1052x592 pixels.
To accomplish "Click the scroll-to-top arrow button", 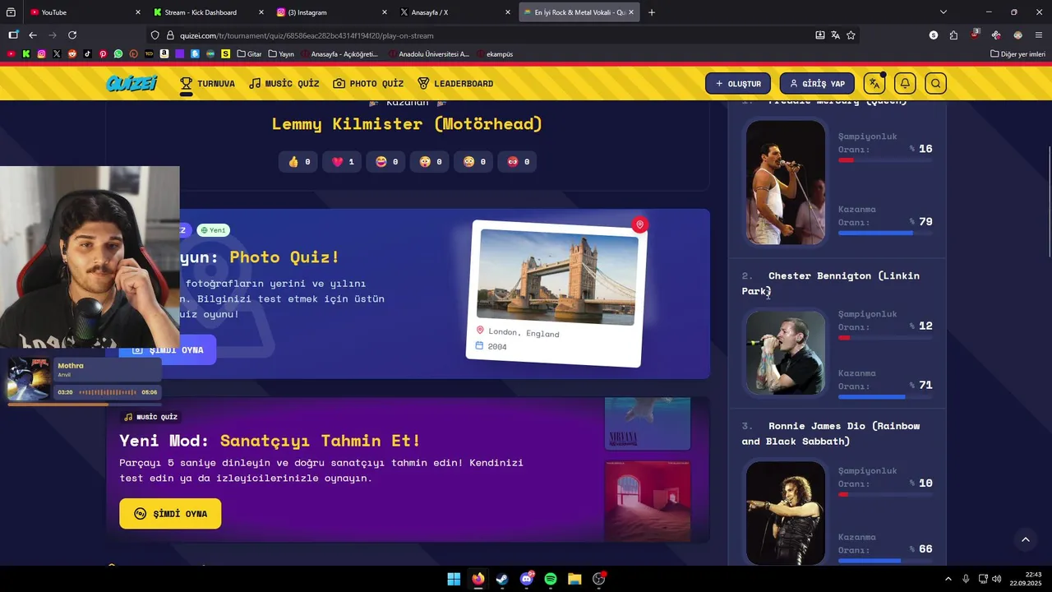I will coord(1025,539).
